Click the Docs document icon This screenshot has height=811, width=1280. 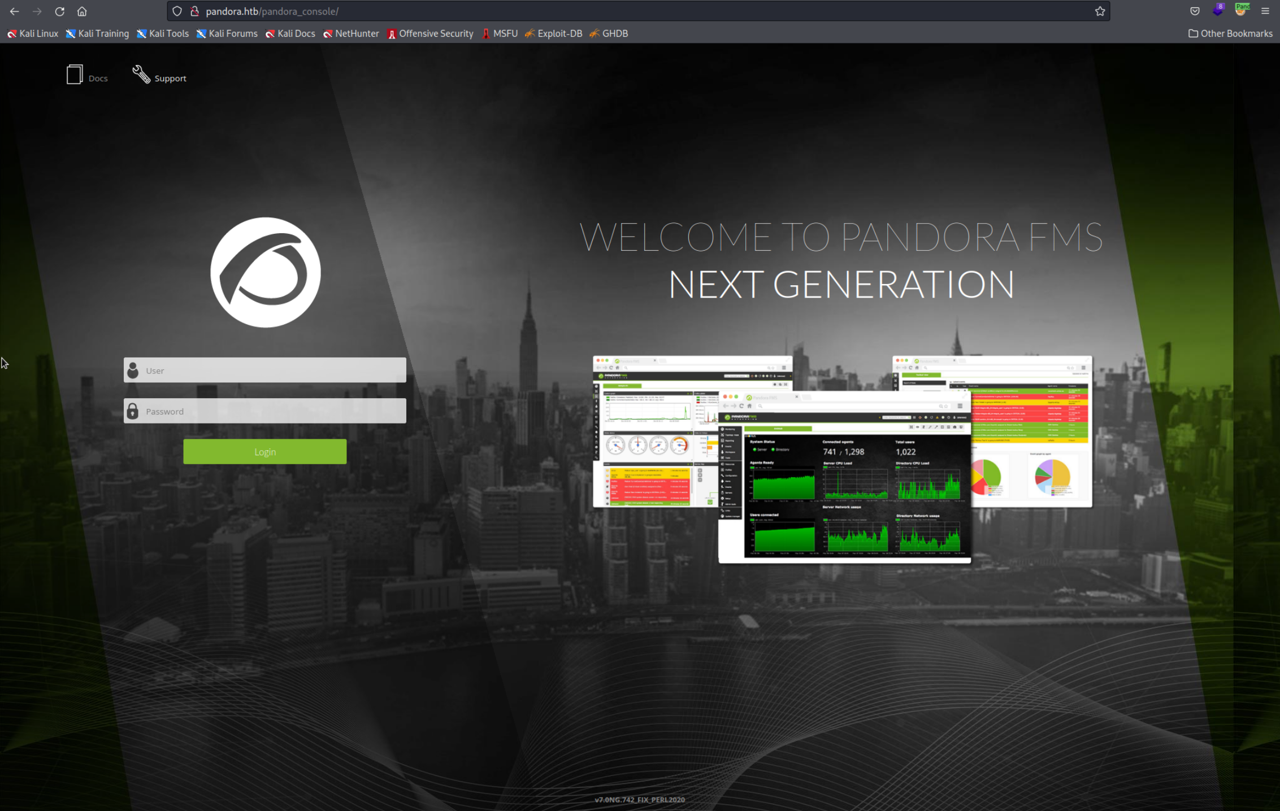[x=75, y=75]
